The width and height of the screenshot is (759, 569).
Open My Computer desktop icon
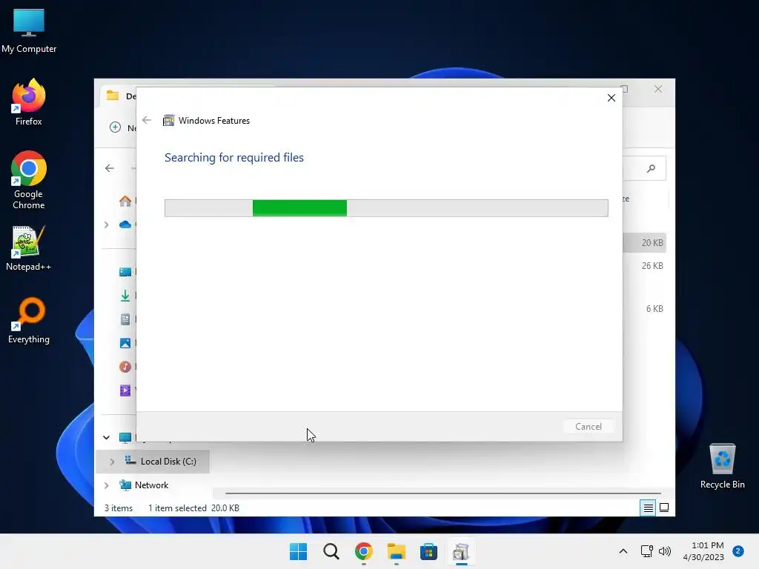point(29,31)
